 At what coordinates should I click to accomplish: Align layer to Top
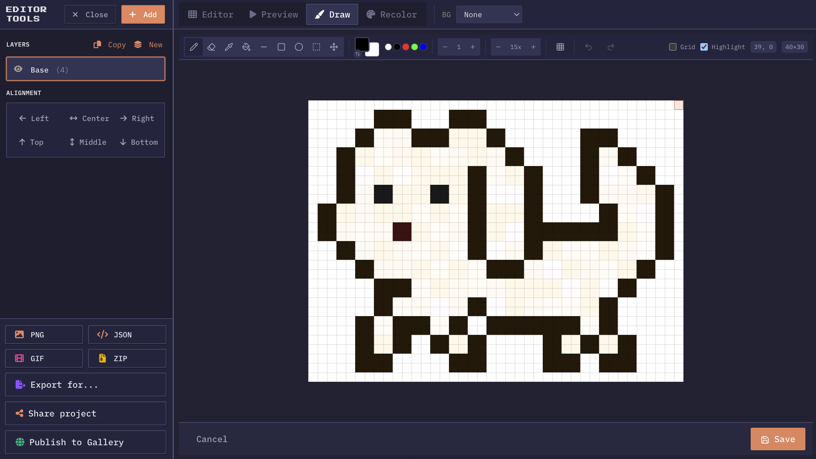click(x=31, y=142)
